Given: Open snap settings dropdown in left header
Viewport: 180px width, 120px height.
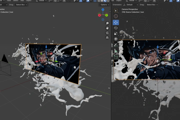Looking at the screenshot, I should point(59,1).
